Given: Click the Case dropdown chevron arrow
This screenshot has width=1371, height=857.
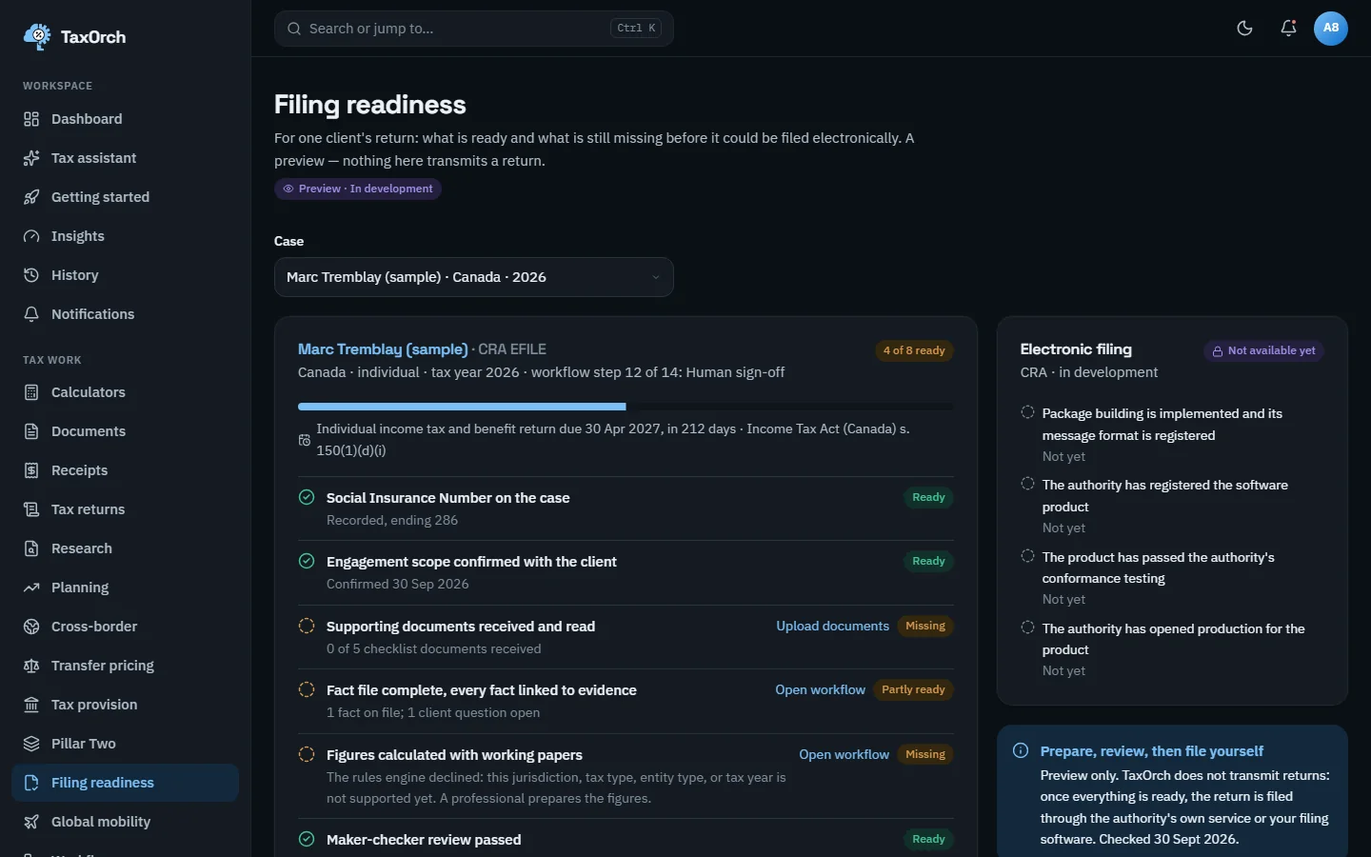Looking at the screenshot, I should [x=655, y=277].
